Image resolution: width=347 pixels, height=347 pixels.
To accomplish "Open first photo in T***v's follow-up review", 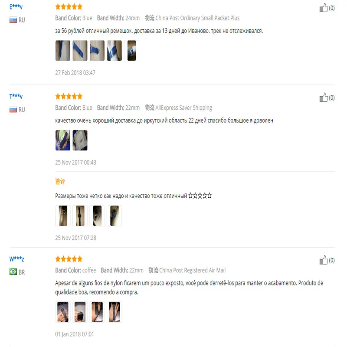I will (63, 216).
